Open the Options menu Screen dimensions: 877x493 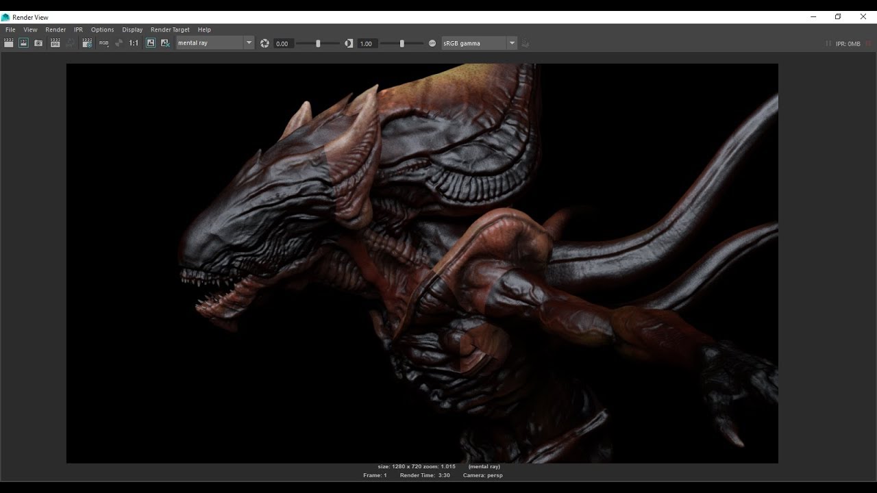[x=102, y=29]
